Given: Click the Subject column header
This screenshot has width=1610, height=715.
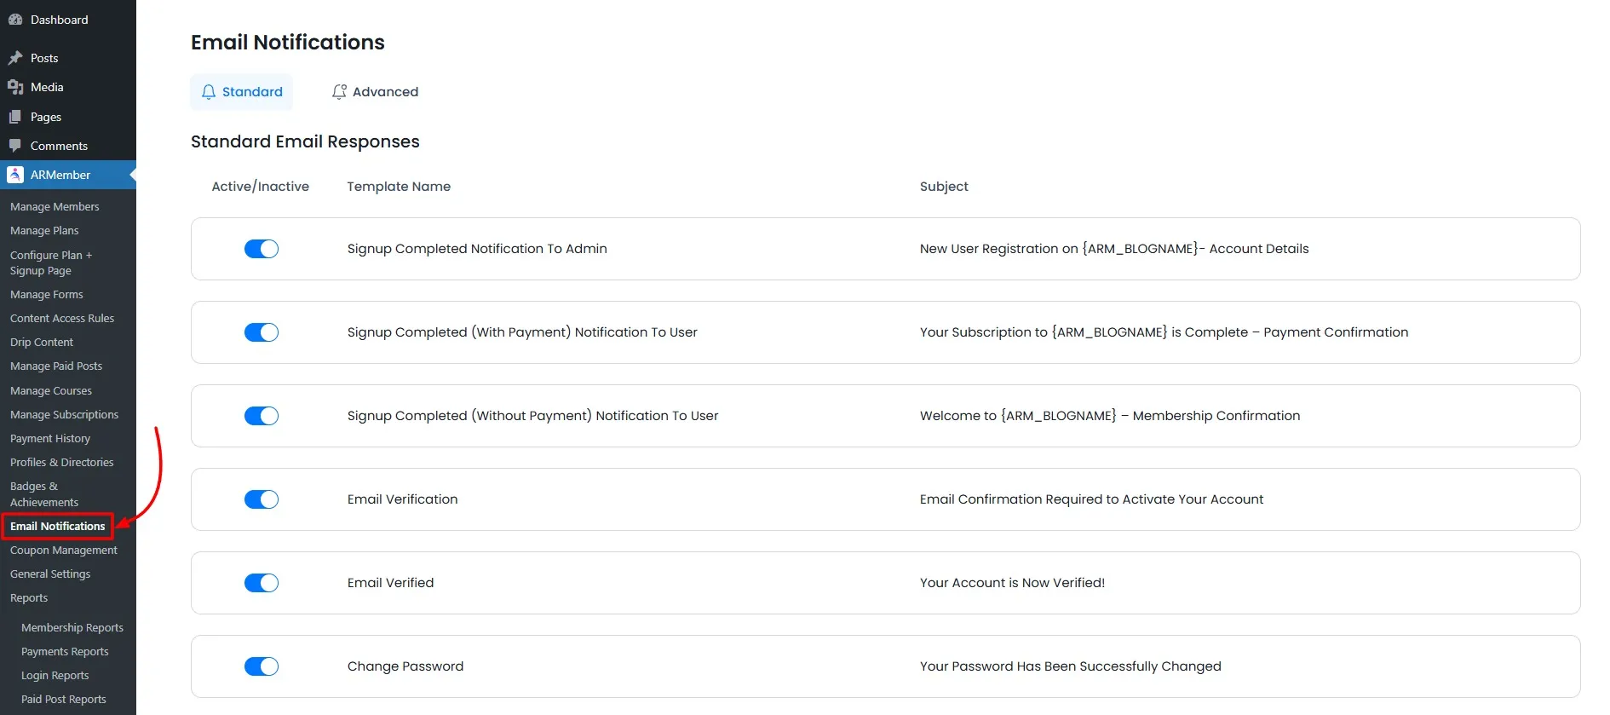Looking at the screenshot, I should (x=944, y=187).
